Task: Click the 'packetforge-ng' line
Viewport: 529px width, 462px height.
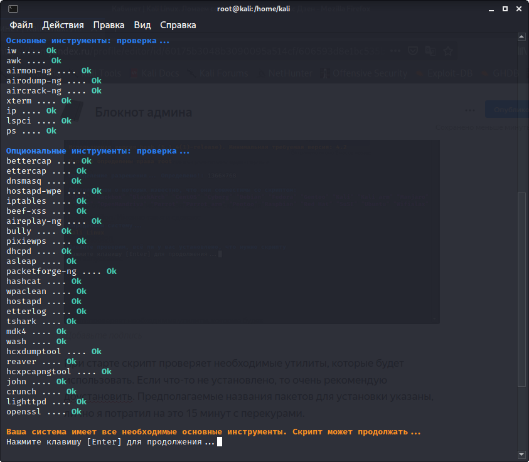Action: [x=61, y=271]
